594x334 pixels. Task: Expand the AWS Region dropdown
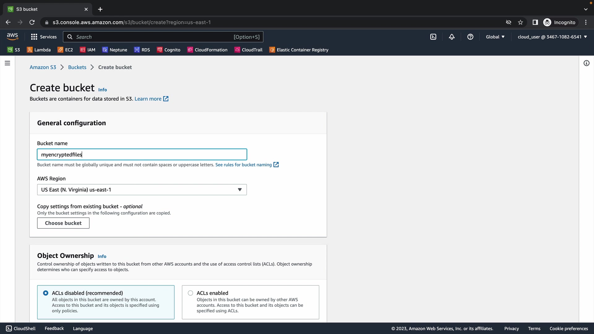pyautogui.click(x=142, y=190)
